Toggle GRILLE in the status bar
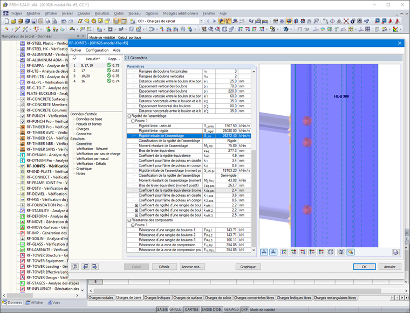The width and height of the screenshot is (410, 313). (175, 309)
